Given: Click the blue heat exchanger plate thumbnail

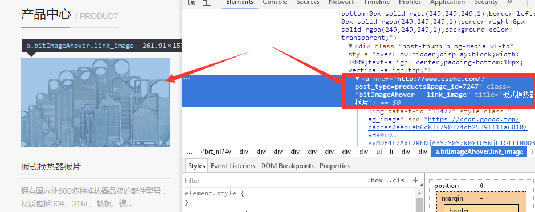Looking at the screenshot, I should [x=95, y=102].
